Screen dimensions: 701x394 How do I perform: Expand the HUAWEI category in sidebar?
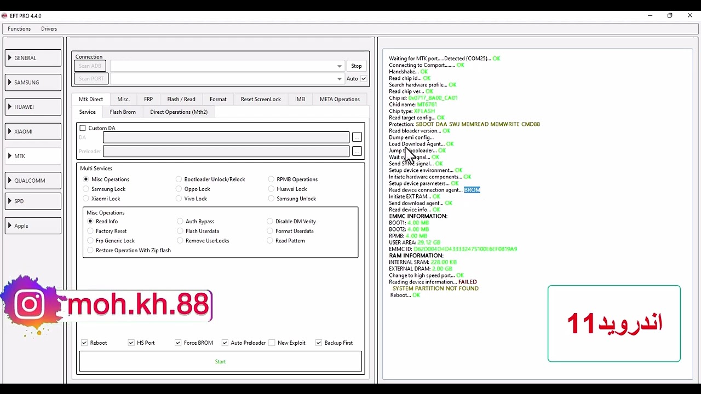coord(33,107)
